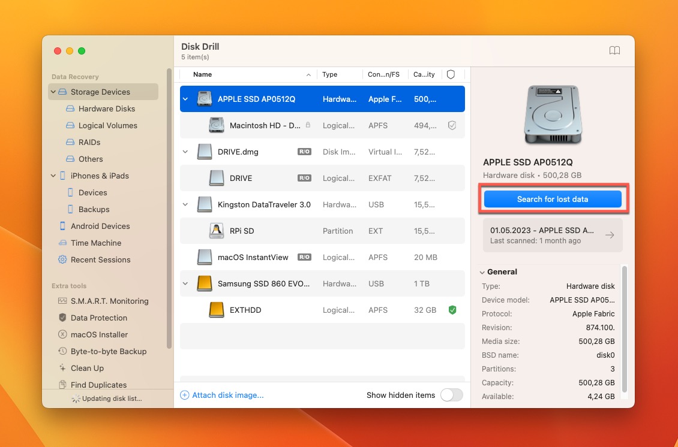Viewport: 678px width, 447px height.
Task: Collapse the Kingston DataTraveler 3.0 row
Action: pos(185,205)
